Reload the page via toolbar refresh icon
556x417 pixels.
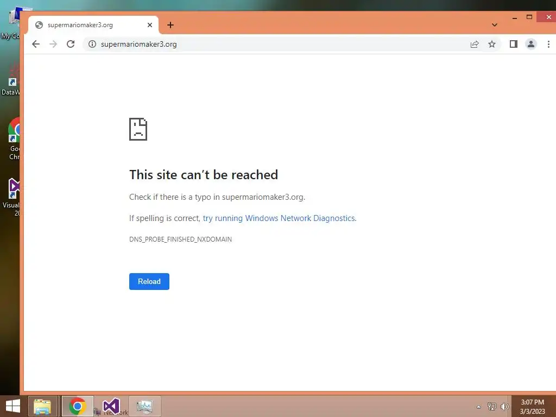click(71, 44)
